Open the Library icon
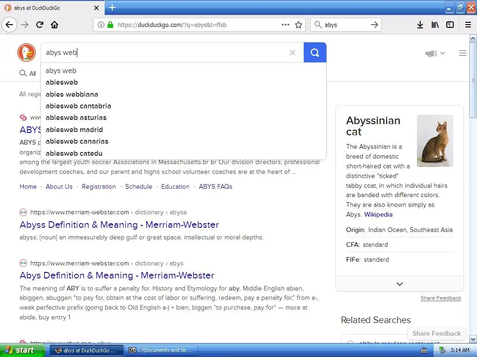 click(435, 25)
